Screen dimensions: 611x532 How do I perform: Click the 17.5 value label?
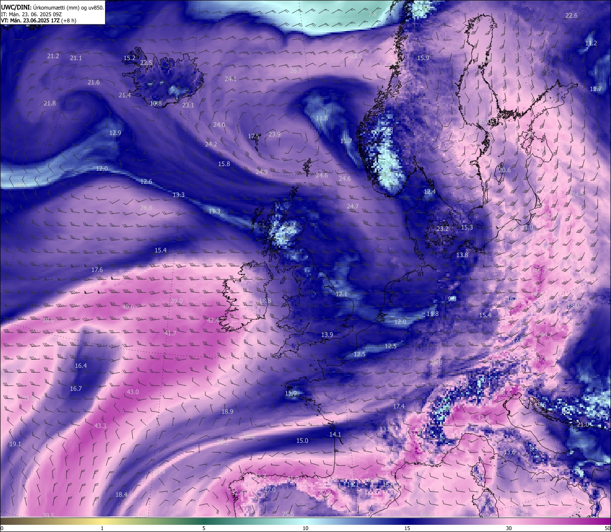[253, 136]
